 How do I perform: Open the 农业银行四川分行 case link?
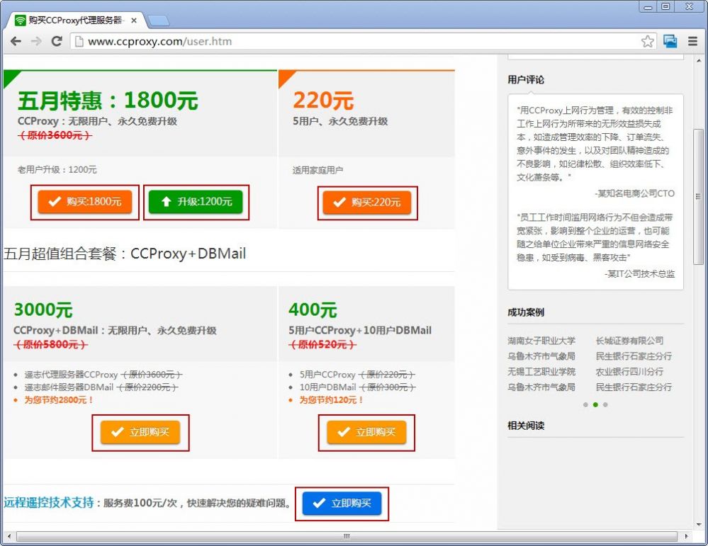(629, 372)
